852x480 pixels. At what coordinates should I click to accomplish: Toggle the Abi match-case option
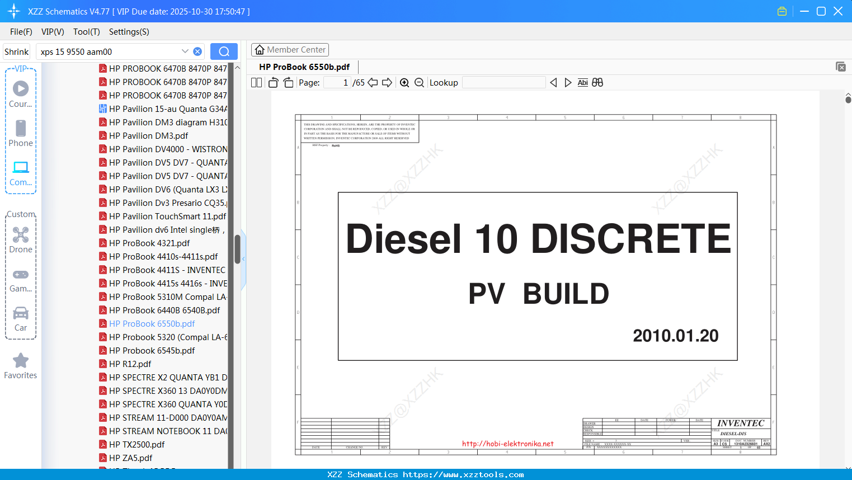click(x=582, y=83)
